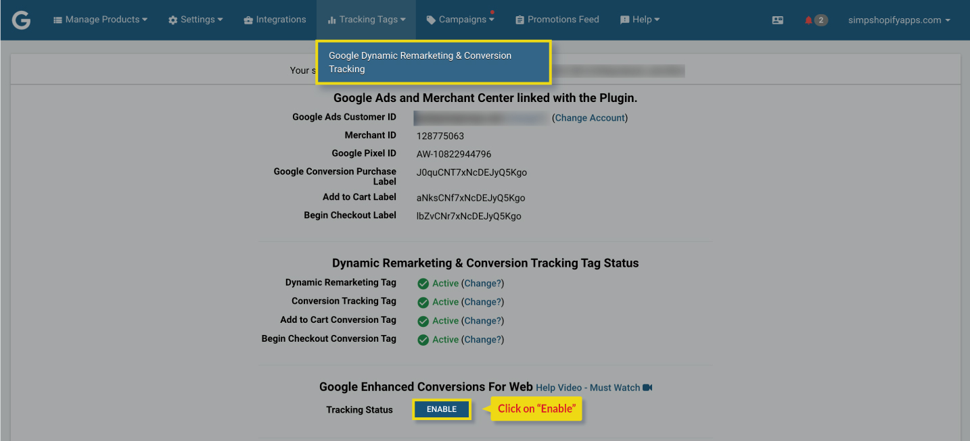The width and height of the screenshot is (970, 441).
Task: Click the G logo in the navbar
Action: click(21, 20)
